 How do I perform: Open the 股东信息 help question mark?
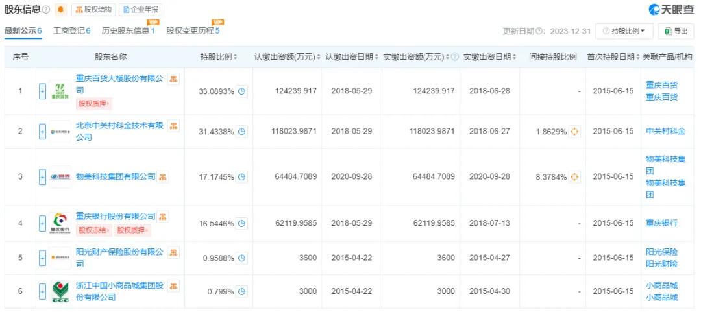tap(45, 10)
